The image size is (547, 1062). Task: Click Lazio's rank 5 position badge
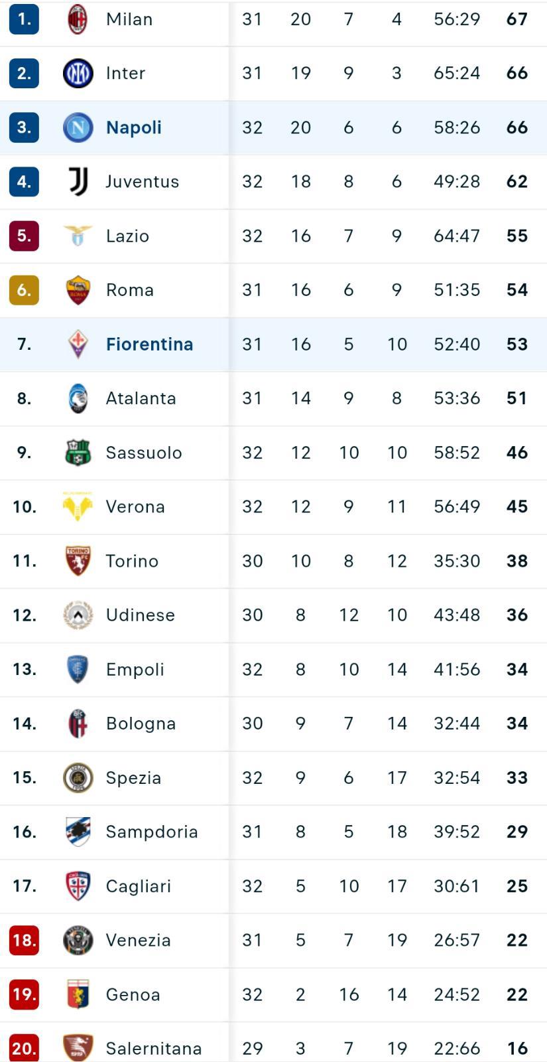click(x=24, y=236)
